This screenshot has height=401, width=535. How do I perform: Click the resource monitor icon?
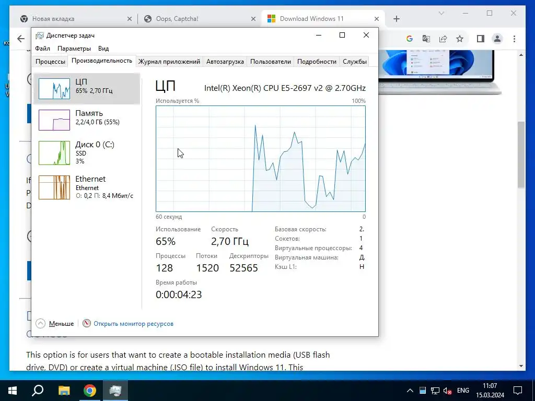point(87,323)
